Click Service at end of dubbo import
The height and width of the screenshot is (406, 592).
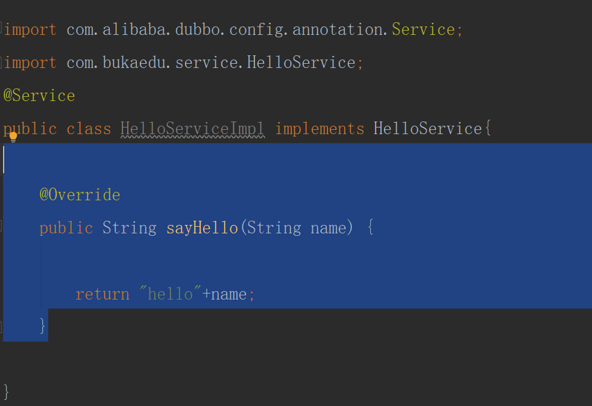tap(423, 29)
